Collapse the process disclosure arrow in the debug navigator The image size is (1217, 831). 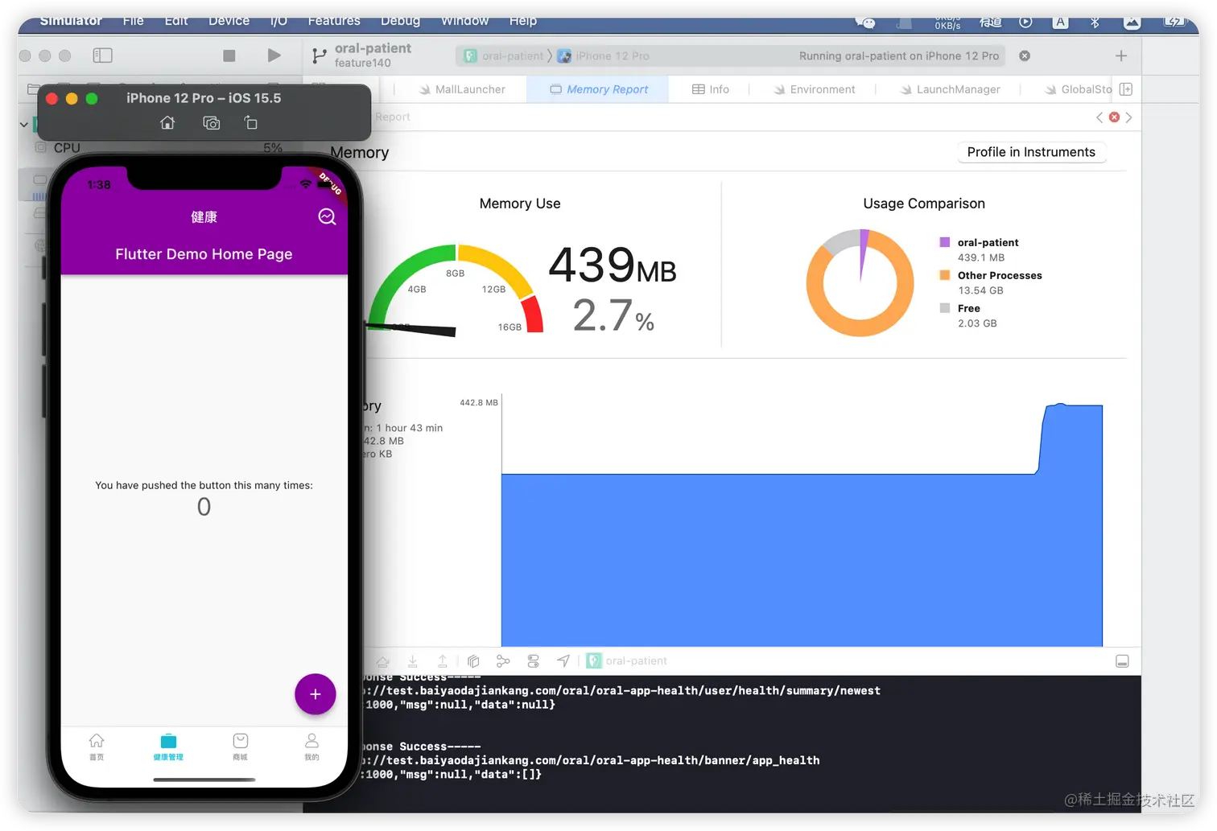pos(24,125)
